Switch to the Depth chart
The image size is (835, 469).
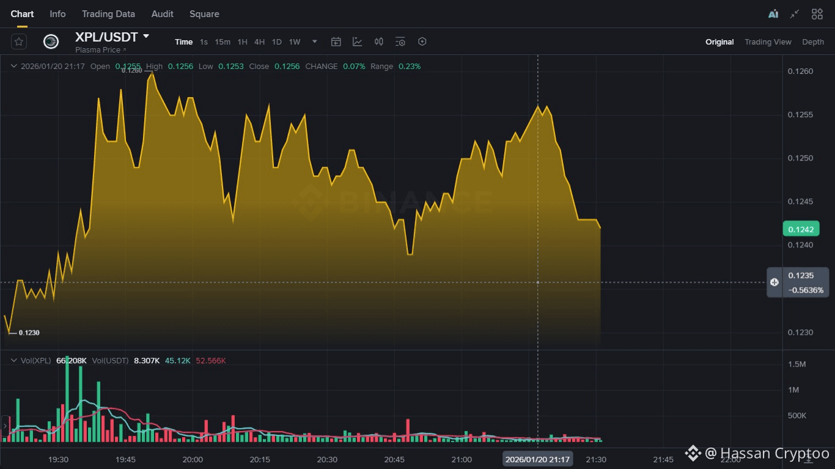(813, 42)
